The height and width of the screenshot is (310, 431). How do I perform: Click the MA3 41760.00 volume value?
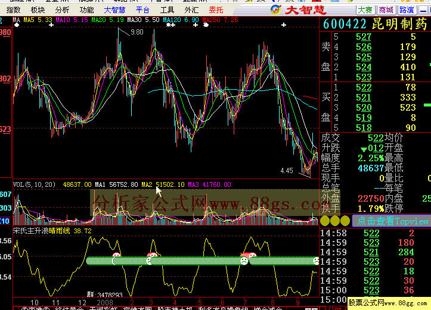[x=209, y=184]
